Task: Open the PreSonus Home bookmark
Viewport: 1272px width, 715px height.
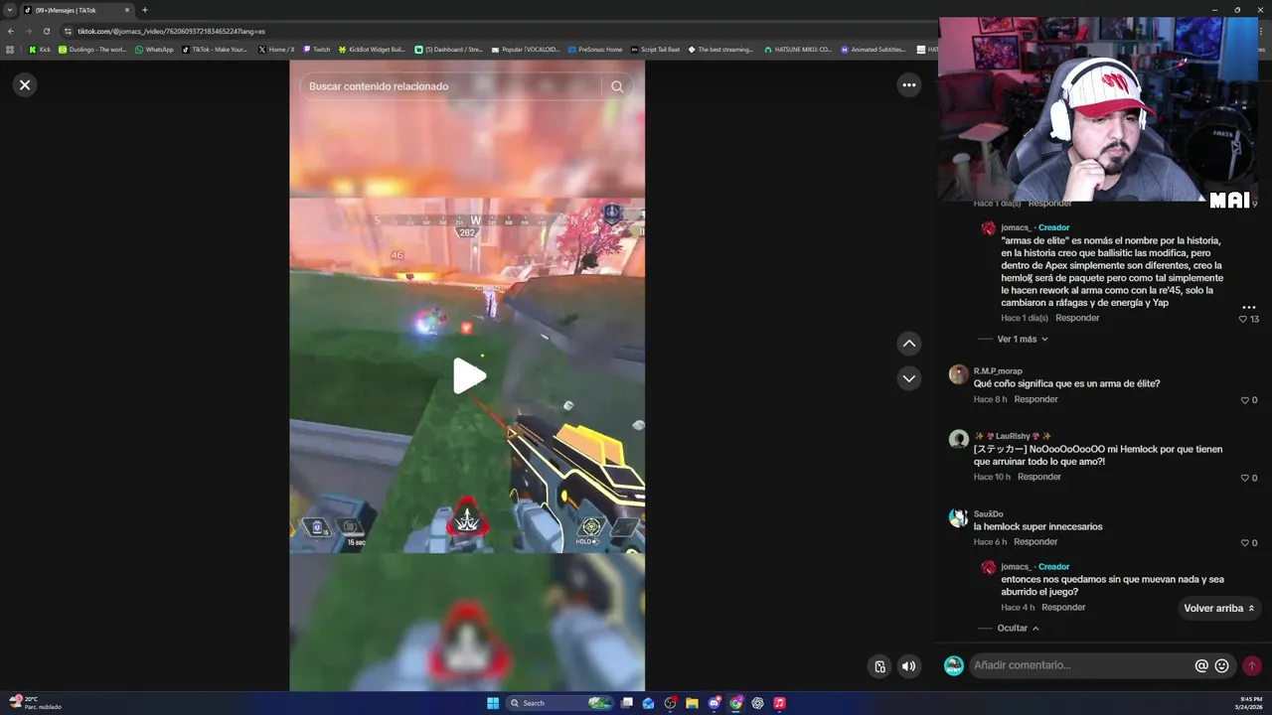Action: (595, 50)
